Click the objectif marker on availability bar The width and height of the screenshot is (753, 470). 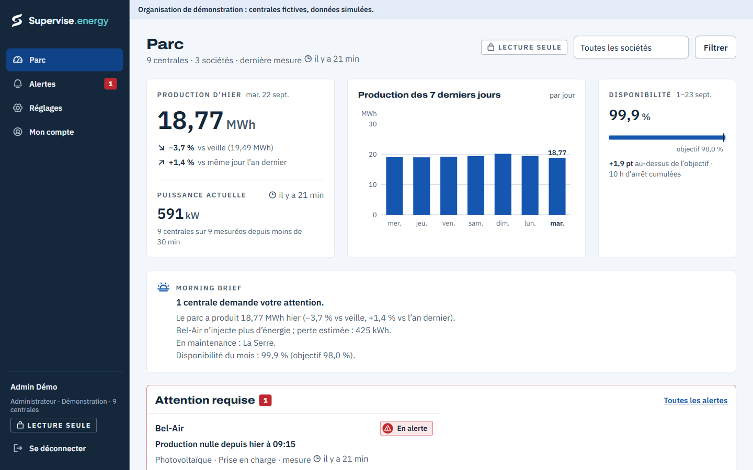point(724,138)
